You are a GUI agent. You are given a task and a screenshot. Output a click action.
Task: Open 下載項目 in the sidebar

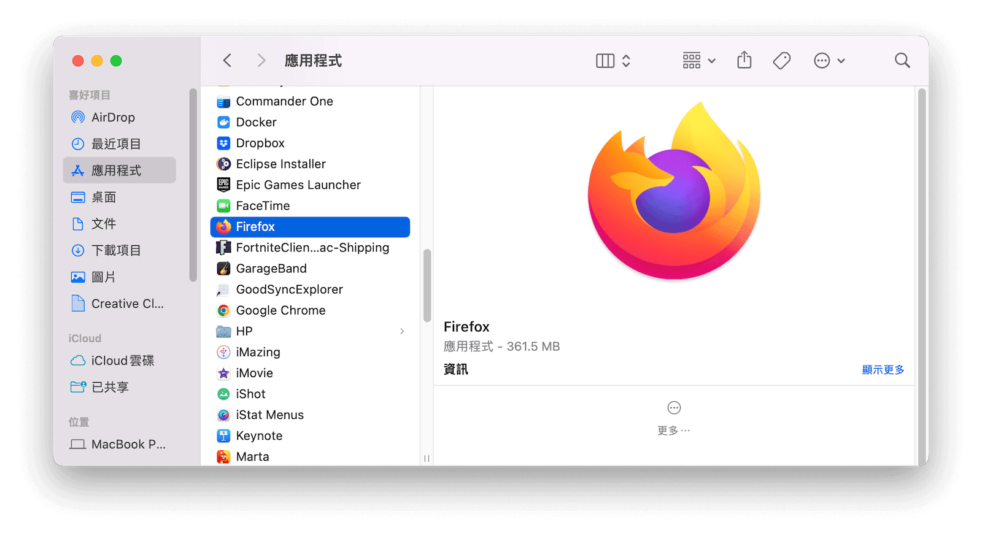[119, 250]
